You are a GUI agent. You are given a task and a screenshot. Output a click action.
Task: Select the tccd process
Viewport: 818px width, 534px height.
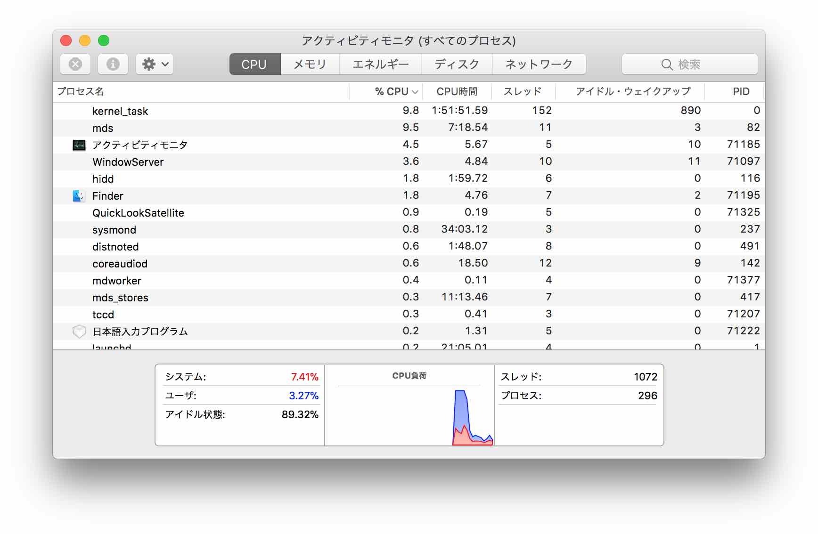[x=103, y=315]
